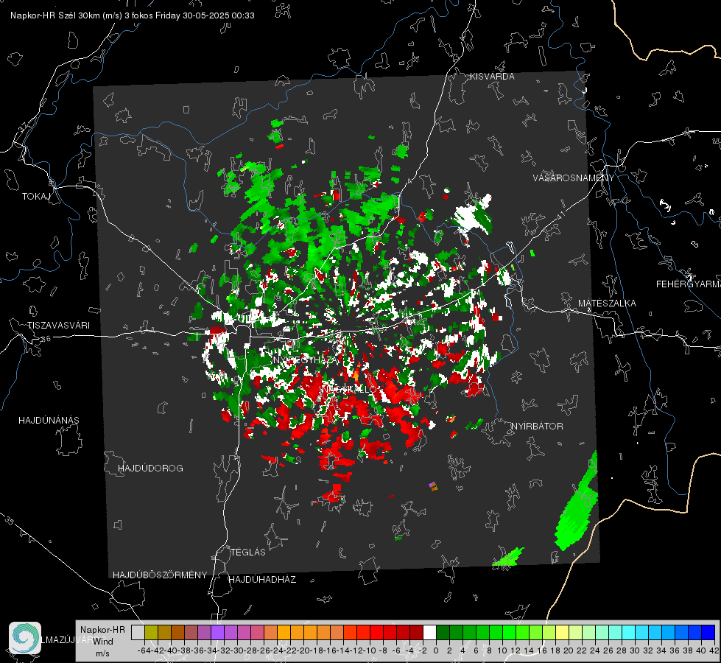Viewport: 721px width, 663px height.
Task: Select the TOKAJ city label
Action: click(x=36, y=197)
